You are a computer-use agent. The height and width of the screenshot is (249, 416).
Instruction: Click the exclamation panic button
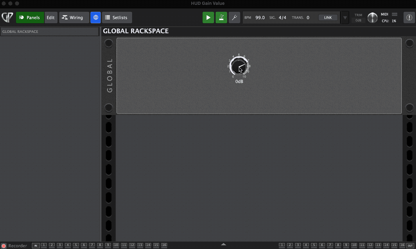coord(409,18)
